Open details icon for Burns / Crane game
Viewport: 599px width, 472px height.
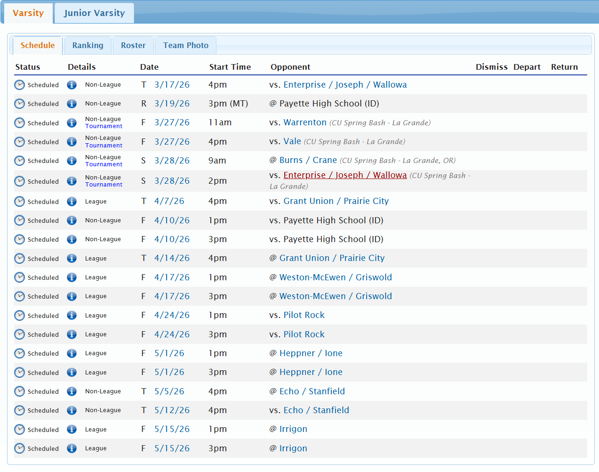[72, 161]
